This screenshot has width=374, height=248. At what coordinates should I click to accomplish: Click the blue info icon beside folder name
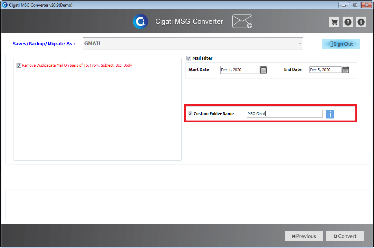click(x=330, y=114)
